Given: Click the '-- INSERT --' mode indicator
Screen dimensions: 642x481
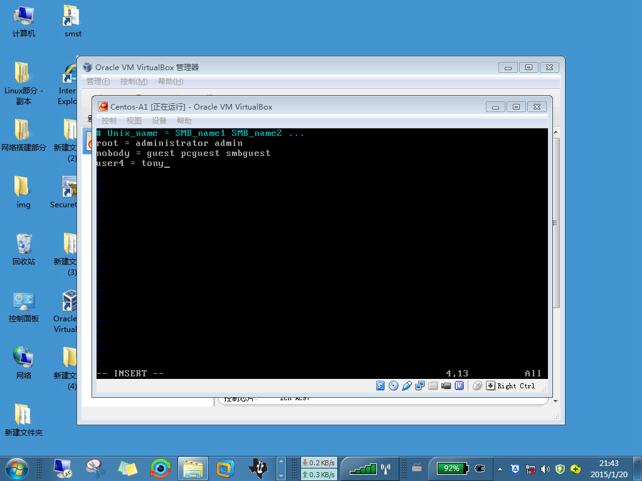Looking at the screenshot, I should [130, 373].
